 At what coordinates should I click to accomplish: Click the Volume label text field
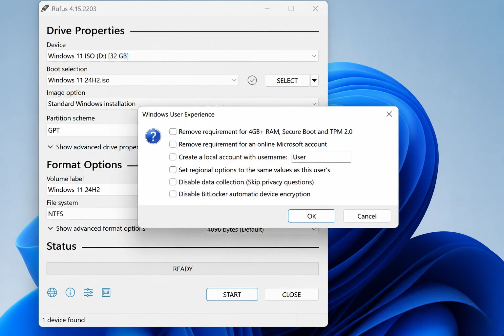92,190
